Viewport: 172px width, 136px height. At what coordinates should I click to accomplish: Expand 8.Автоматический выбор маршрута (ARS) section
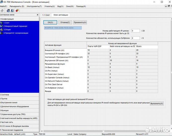pos(19,118)
